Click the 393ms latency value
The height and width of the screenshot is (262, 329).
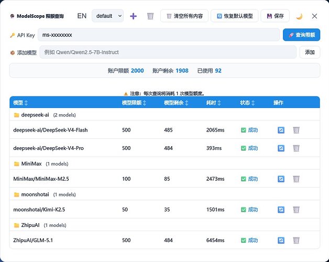pos(214,148)
